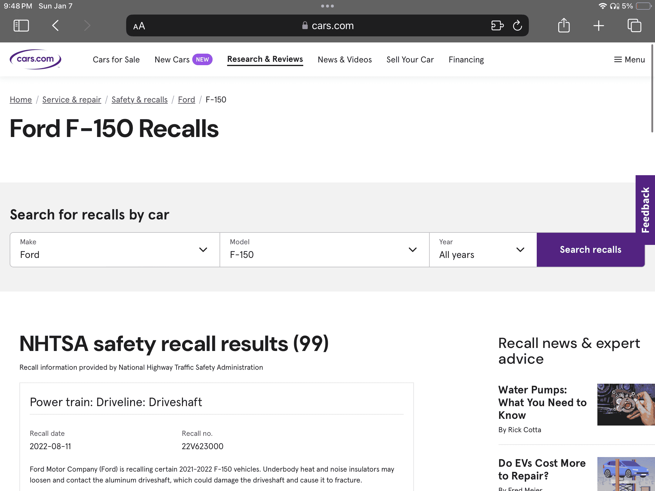The width and height of the screenshot is (655, 491).
Task: Open Cars for Sale navigation item
Action: pos(116,60)
